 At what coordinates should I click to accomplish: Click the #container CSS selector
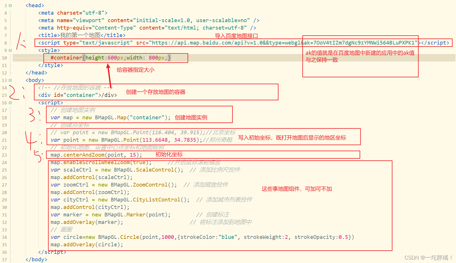(66, 58)
